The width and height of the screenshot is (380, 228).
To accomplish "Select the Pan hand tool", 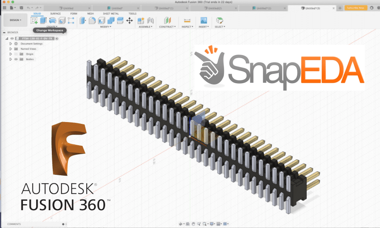I will 194,224.
